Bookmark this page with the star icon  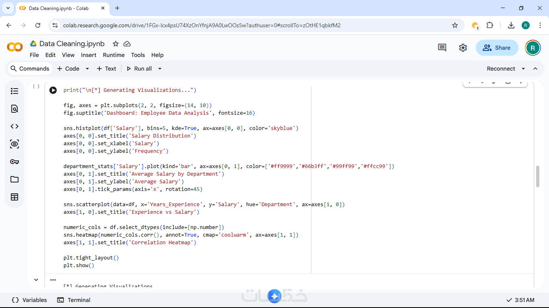tap(455, 25)
